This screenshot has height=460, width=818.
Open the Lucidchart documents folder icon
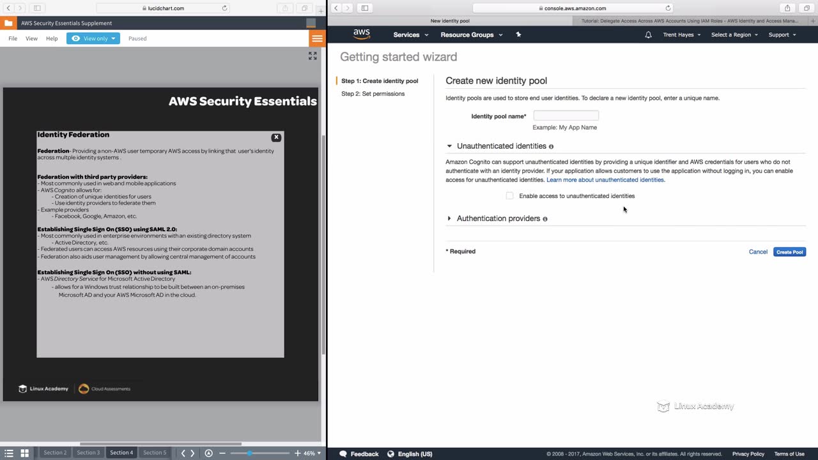[8, 23]
